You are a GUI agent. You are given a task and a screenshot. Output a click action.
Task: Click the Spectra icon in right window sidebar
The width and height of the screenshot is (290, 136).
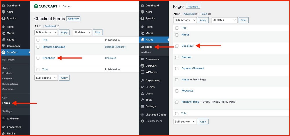pyautogui.click(x=142, y=18)
